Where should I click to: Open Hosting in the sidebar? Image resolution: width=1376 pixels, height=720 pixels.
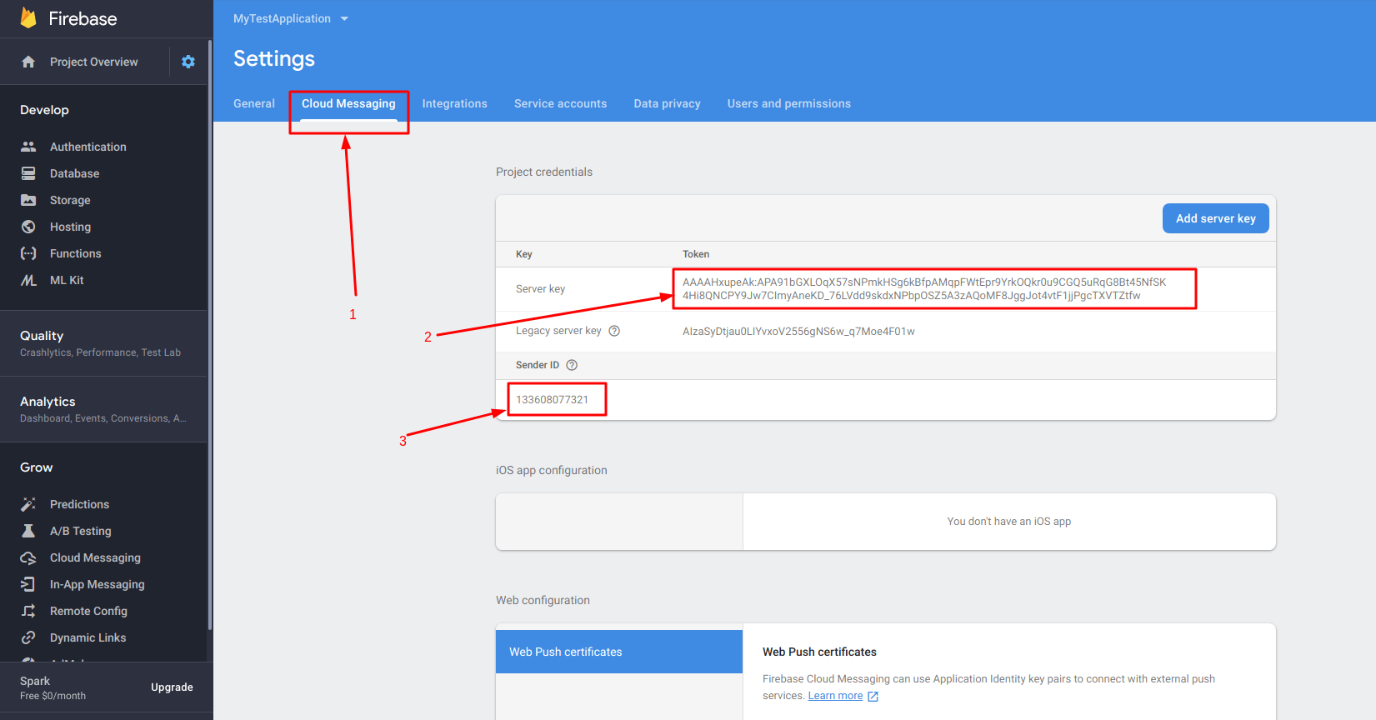pyautogui.click(x=70, y=227)
